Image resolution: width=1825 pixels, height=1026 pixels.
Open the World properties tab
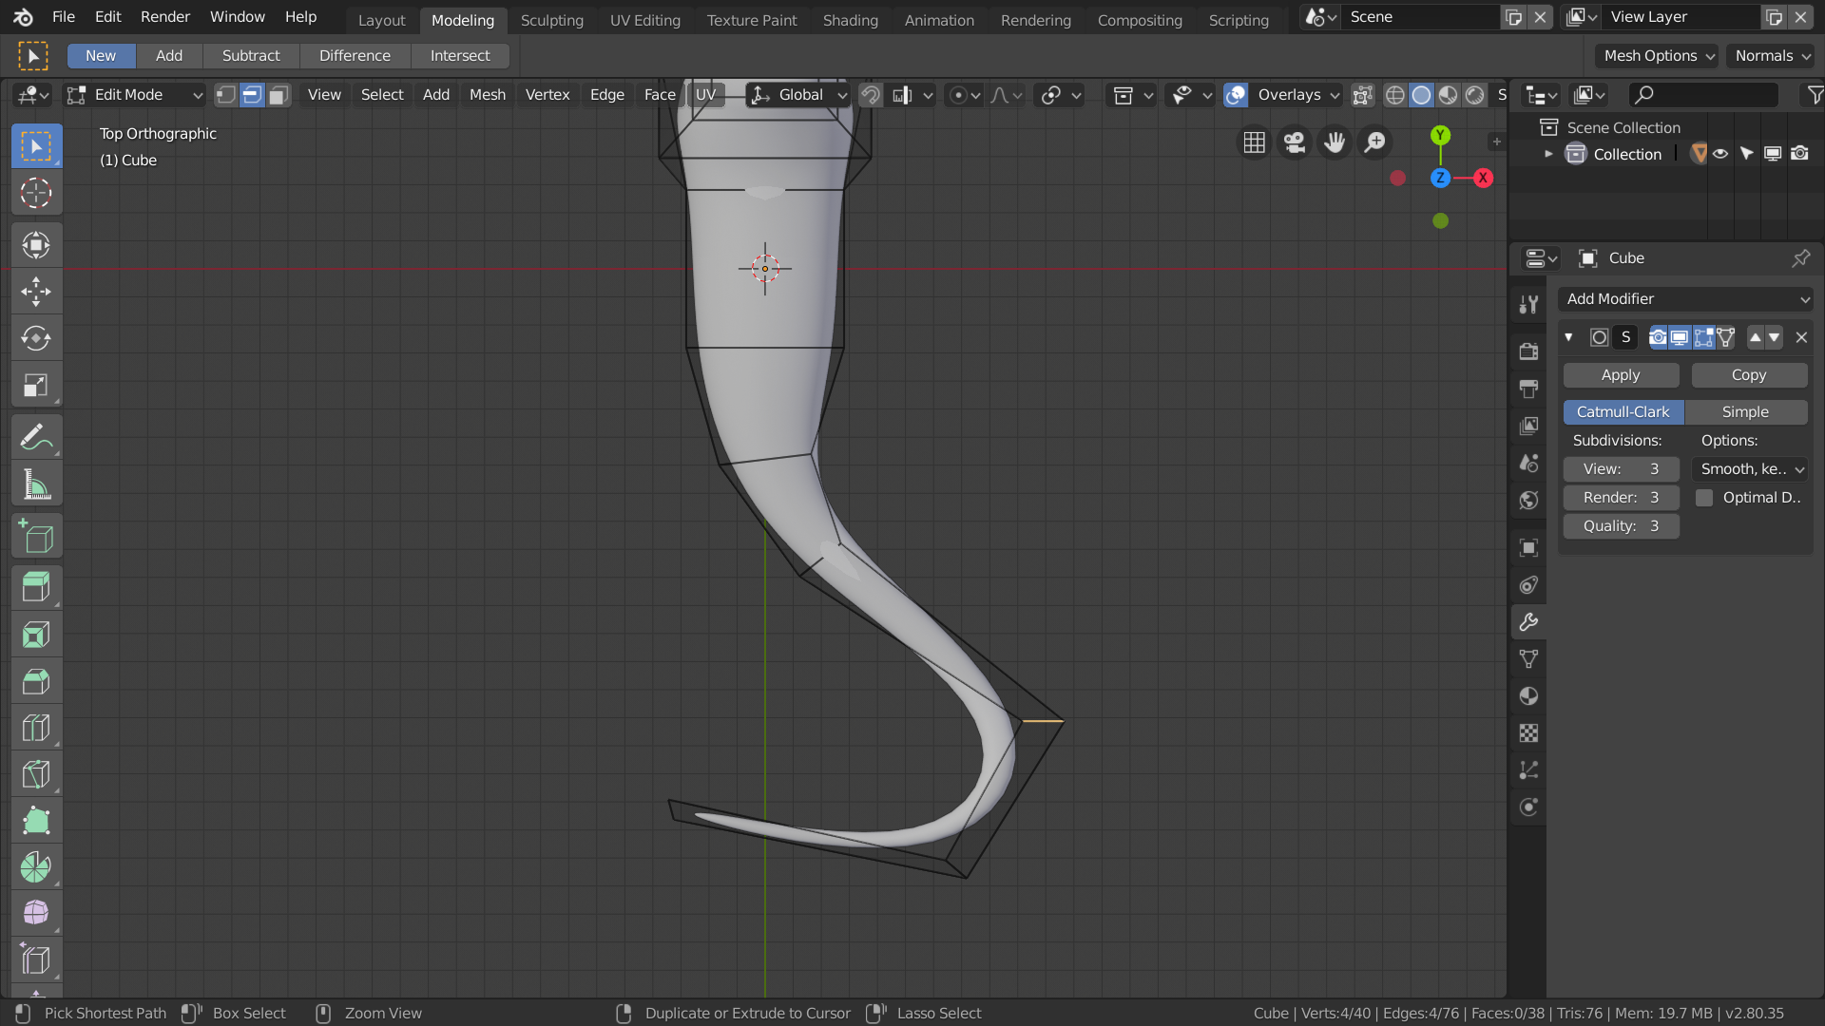point(1528,500)
